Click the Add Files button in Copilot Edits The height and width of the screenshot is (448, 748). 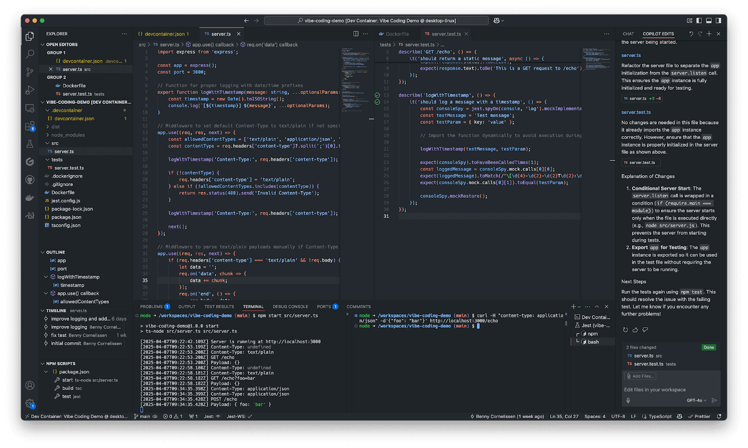pos(640,376)
